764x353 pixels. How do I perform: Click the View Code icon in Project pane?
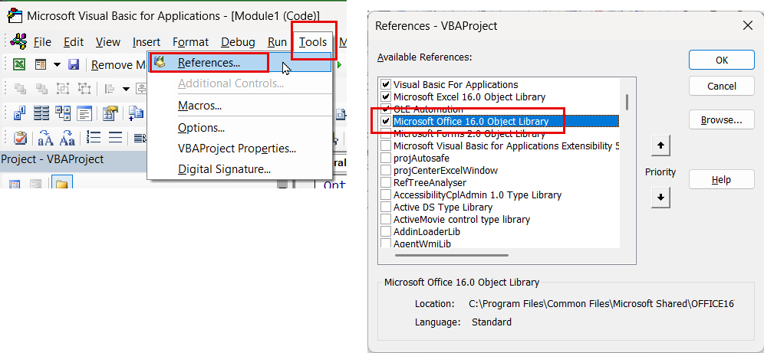click(15, 184)
